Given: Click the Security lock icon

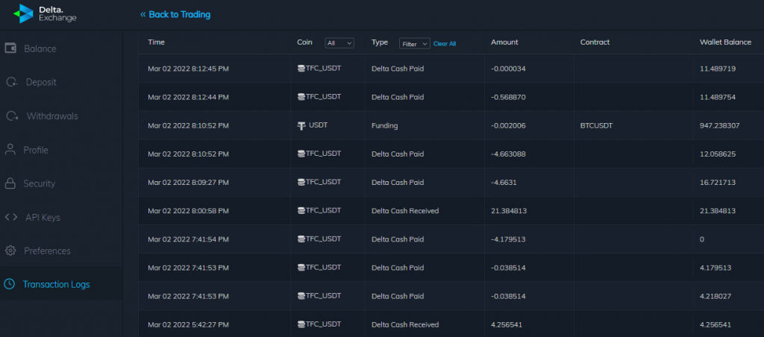Looking at the screenshot, I should [10, 183].
